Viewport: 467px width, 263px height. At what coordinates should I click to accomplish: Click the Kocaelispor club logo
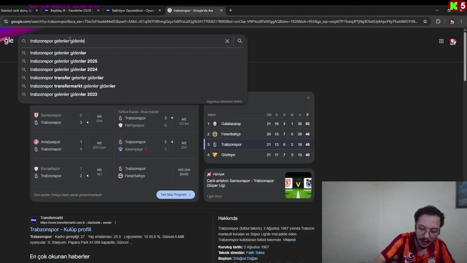pos(36,168)
